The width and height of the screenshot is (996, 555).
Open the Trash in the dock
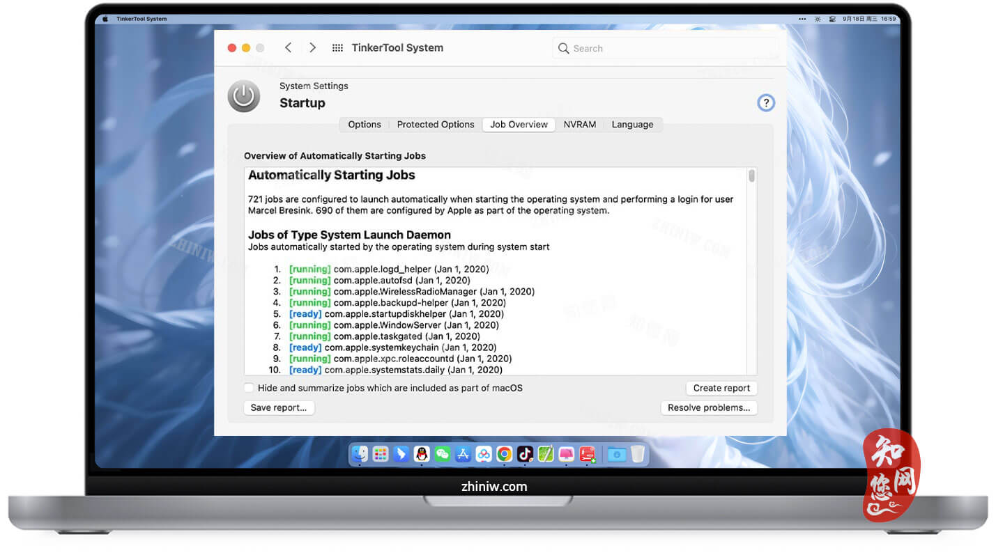638,454
